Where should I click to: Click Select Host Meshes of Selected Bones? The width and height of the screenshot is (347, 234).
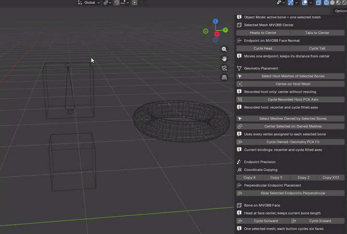click(290, 76)
